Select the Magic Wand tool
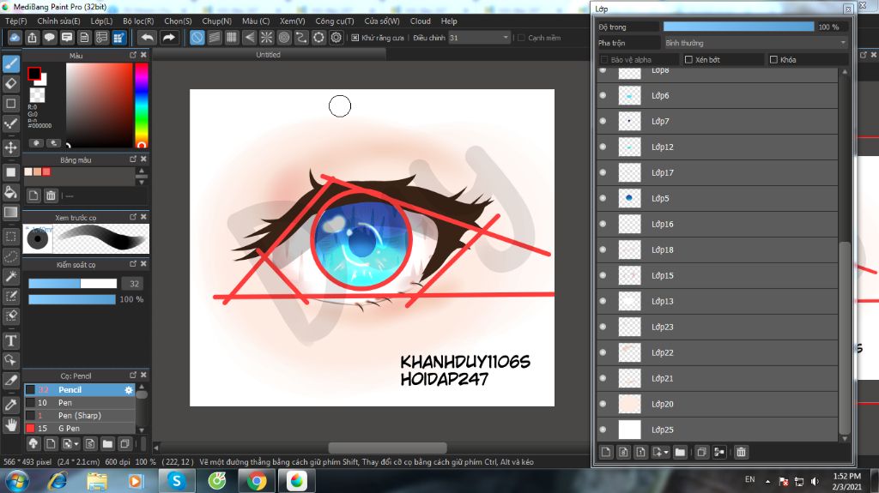This screenshot has height=493, width=879. [10, 276]
